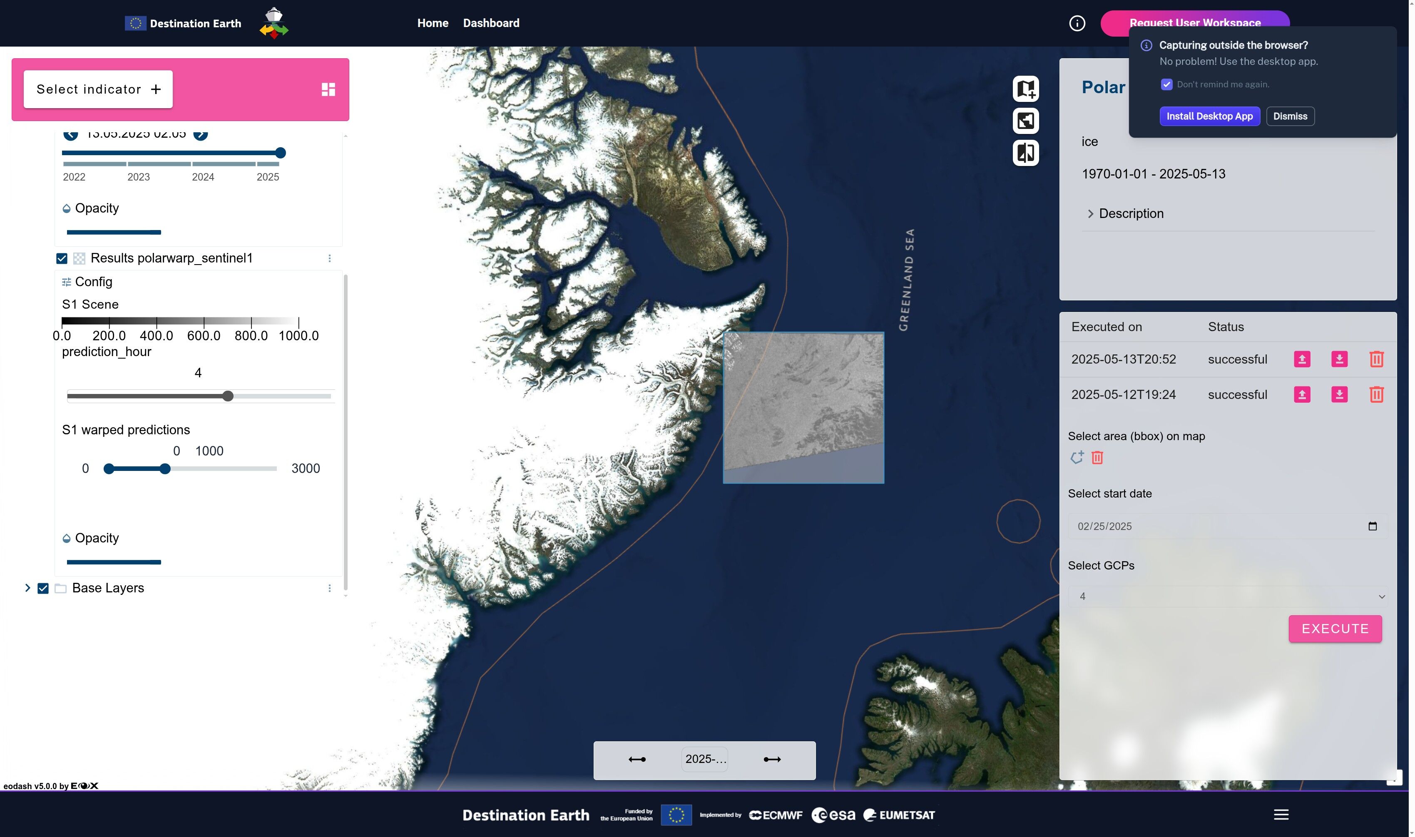Open the dashboard layout grid icon
1415x837 pixels.
point(328,89)
